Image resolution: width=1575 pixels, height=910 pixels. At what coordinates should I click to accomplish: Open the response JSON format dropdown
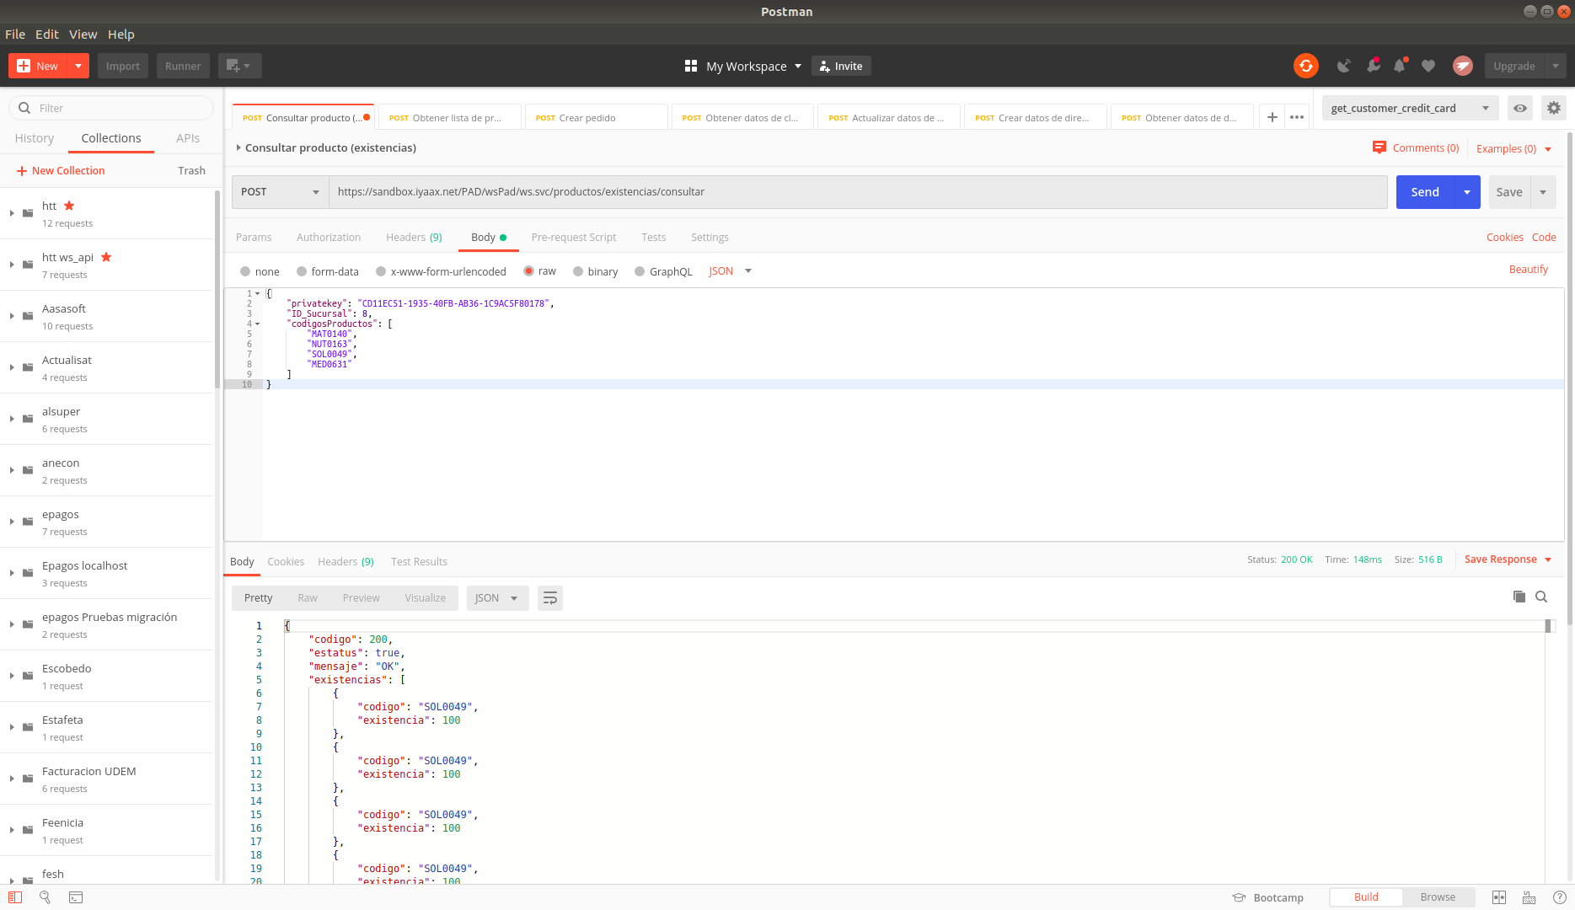(x=497, y=598)
